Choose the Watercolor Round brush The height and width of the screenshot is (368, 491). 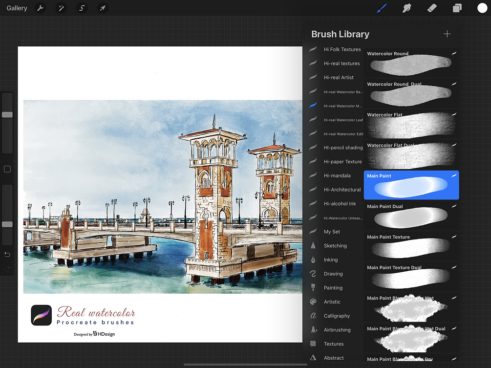[411, 63]
